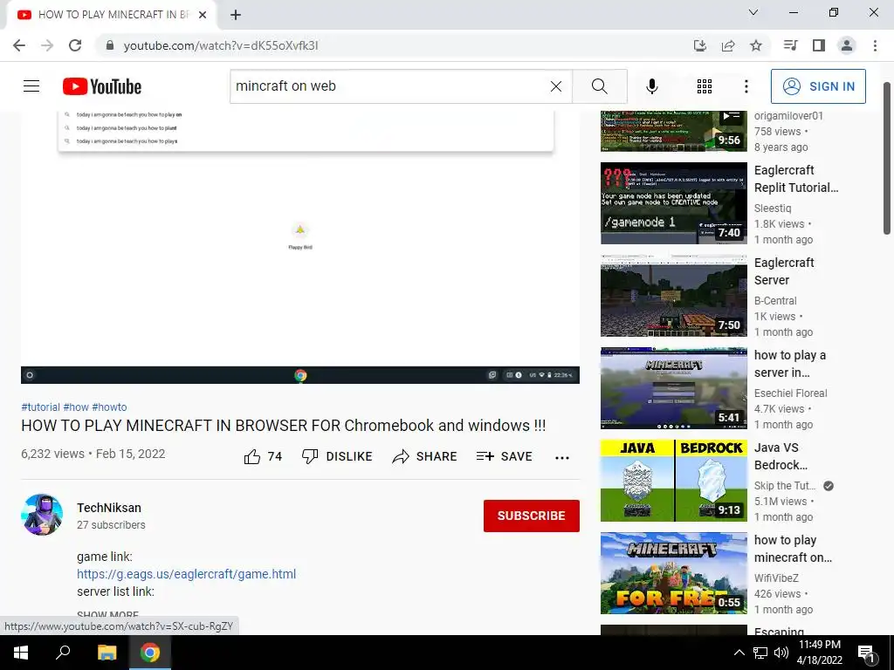
Task: Open File Explorer from taskbar
Action: 107,653
